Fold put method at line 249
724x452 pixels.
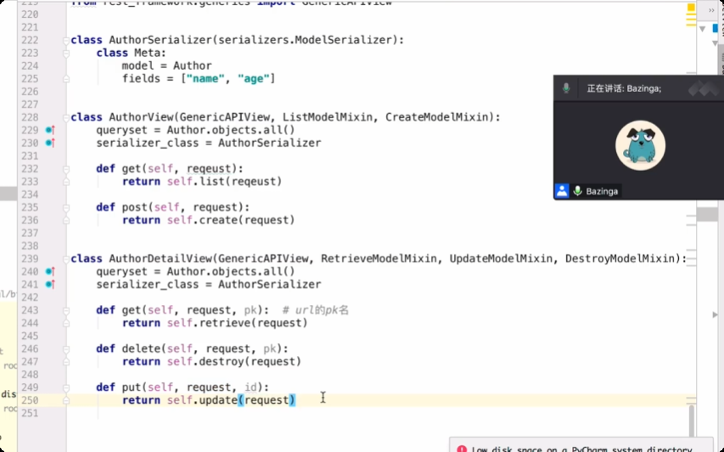click(66, 387)
